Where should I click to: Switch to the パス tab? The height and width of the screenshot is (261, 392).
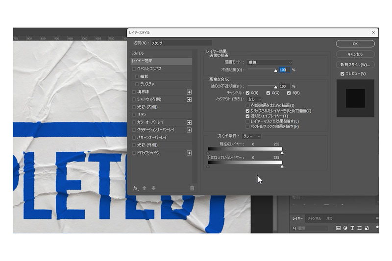click(x=329, y=218)
